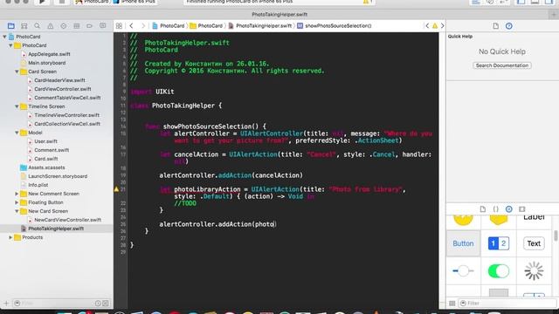Click the Stop button in toolbar
Viewport: 559px width, 314px height.
click(61, 2)
